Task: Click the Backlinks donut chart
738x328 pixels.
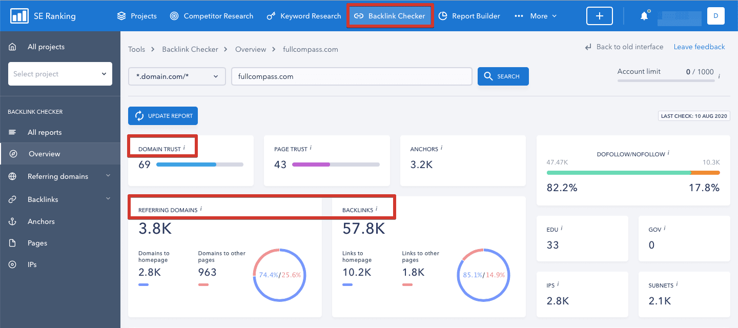Action: coord(483,275)
